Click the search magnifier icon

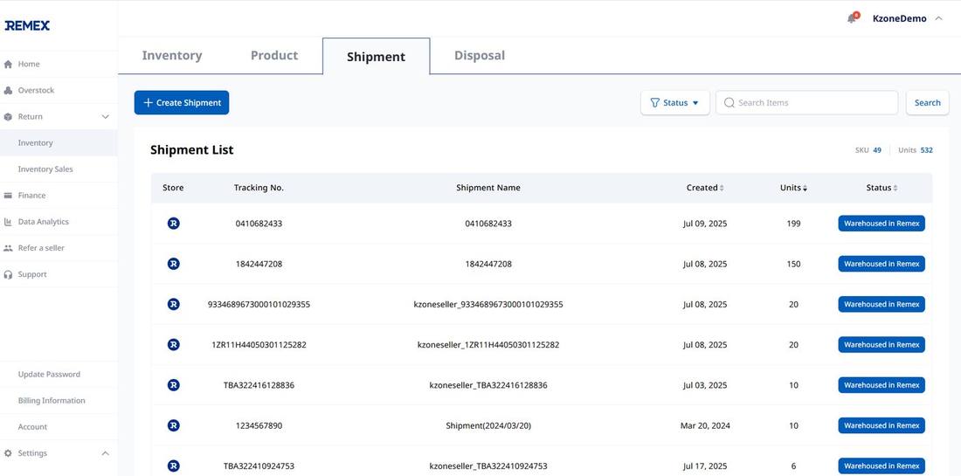pyautogui.click(x=729, y=103)
